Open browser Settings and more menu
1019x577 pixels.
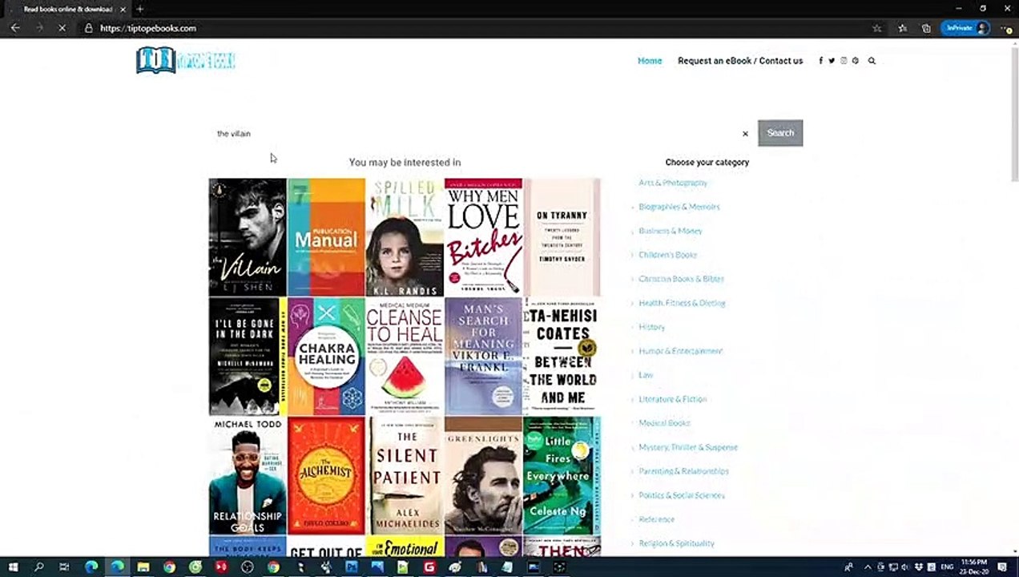tap(1005, 28)
